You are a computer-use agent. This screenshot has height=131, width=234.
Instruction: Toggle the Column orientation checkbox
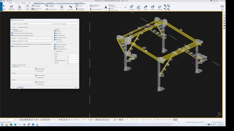point(55,37)
